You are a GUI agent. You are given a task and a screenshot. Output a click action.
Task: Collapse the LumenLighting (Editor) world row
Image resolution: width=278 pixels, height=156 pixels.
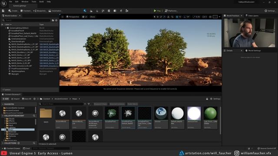pos(6,28)
